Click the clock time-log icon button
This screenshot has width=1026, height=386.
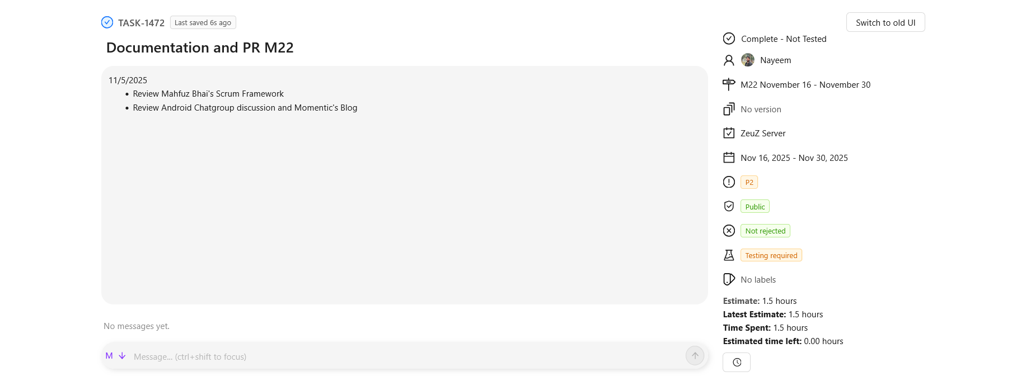point(737,363)
